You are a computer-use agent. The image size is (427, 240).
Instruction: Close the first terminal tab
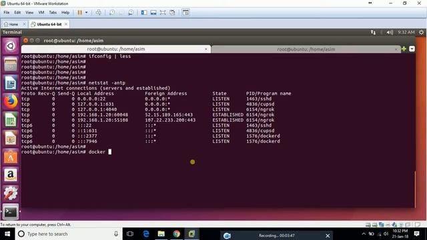click(x=206, y=49)
